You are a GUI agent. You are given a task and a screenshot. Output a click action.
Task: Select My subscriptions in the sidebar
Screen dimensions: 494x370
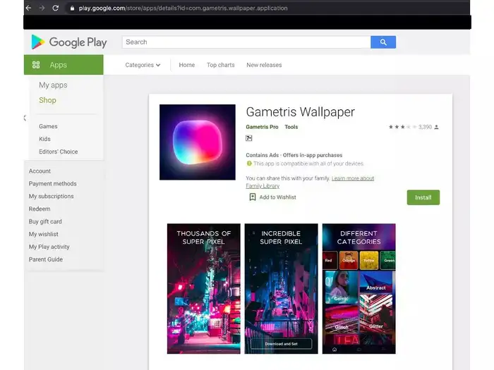(51, 196)
